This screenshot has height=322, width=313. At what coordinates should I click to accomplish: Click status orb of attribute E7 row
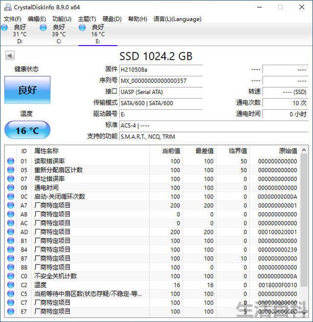11,311
